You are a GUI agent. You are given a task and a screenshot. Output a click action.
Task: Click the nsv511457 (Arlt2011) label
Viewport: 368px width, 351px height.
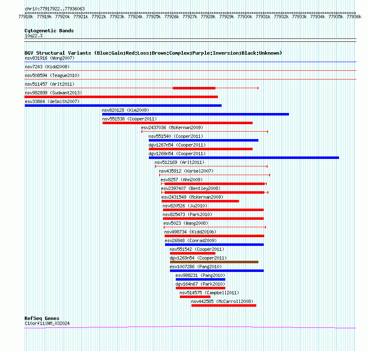pos(50,84)
